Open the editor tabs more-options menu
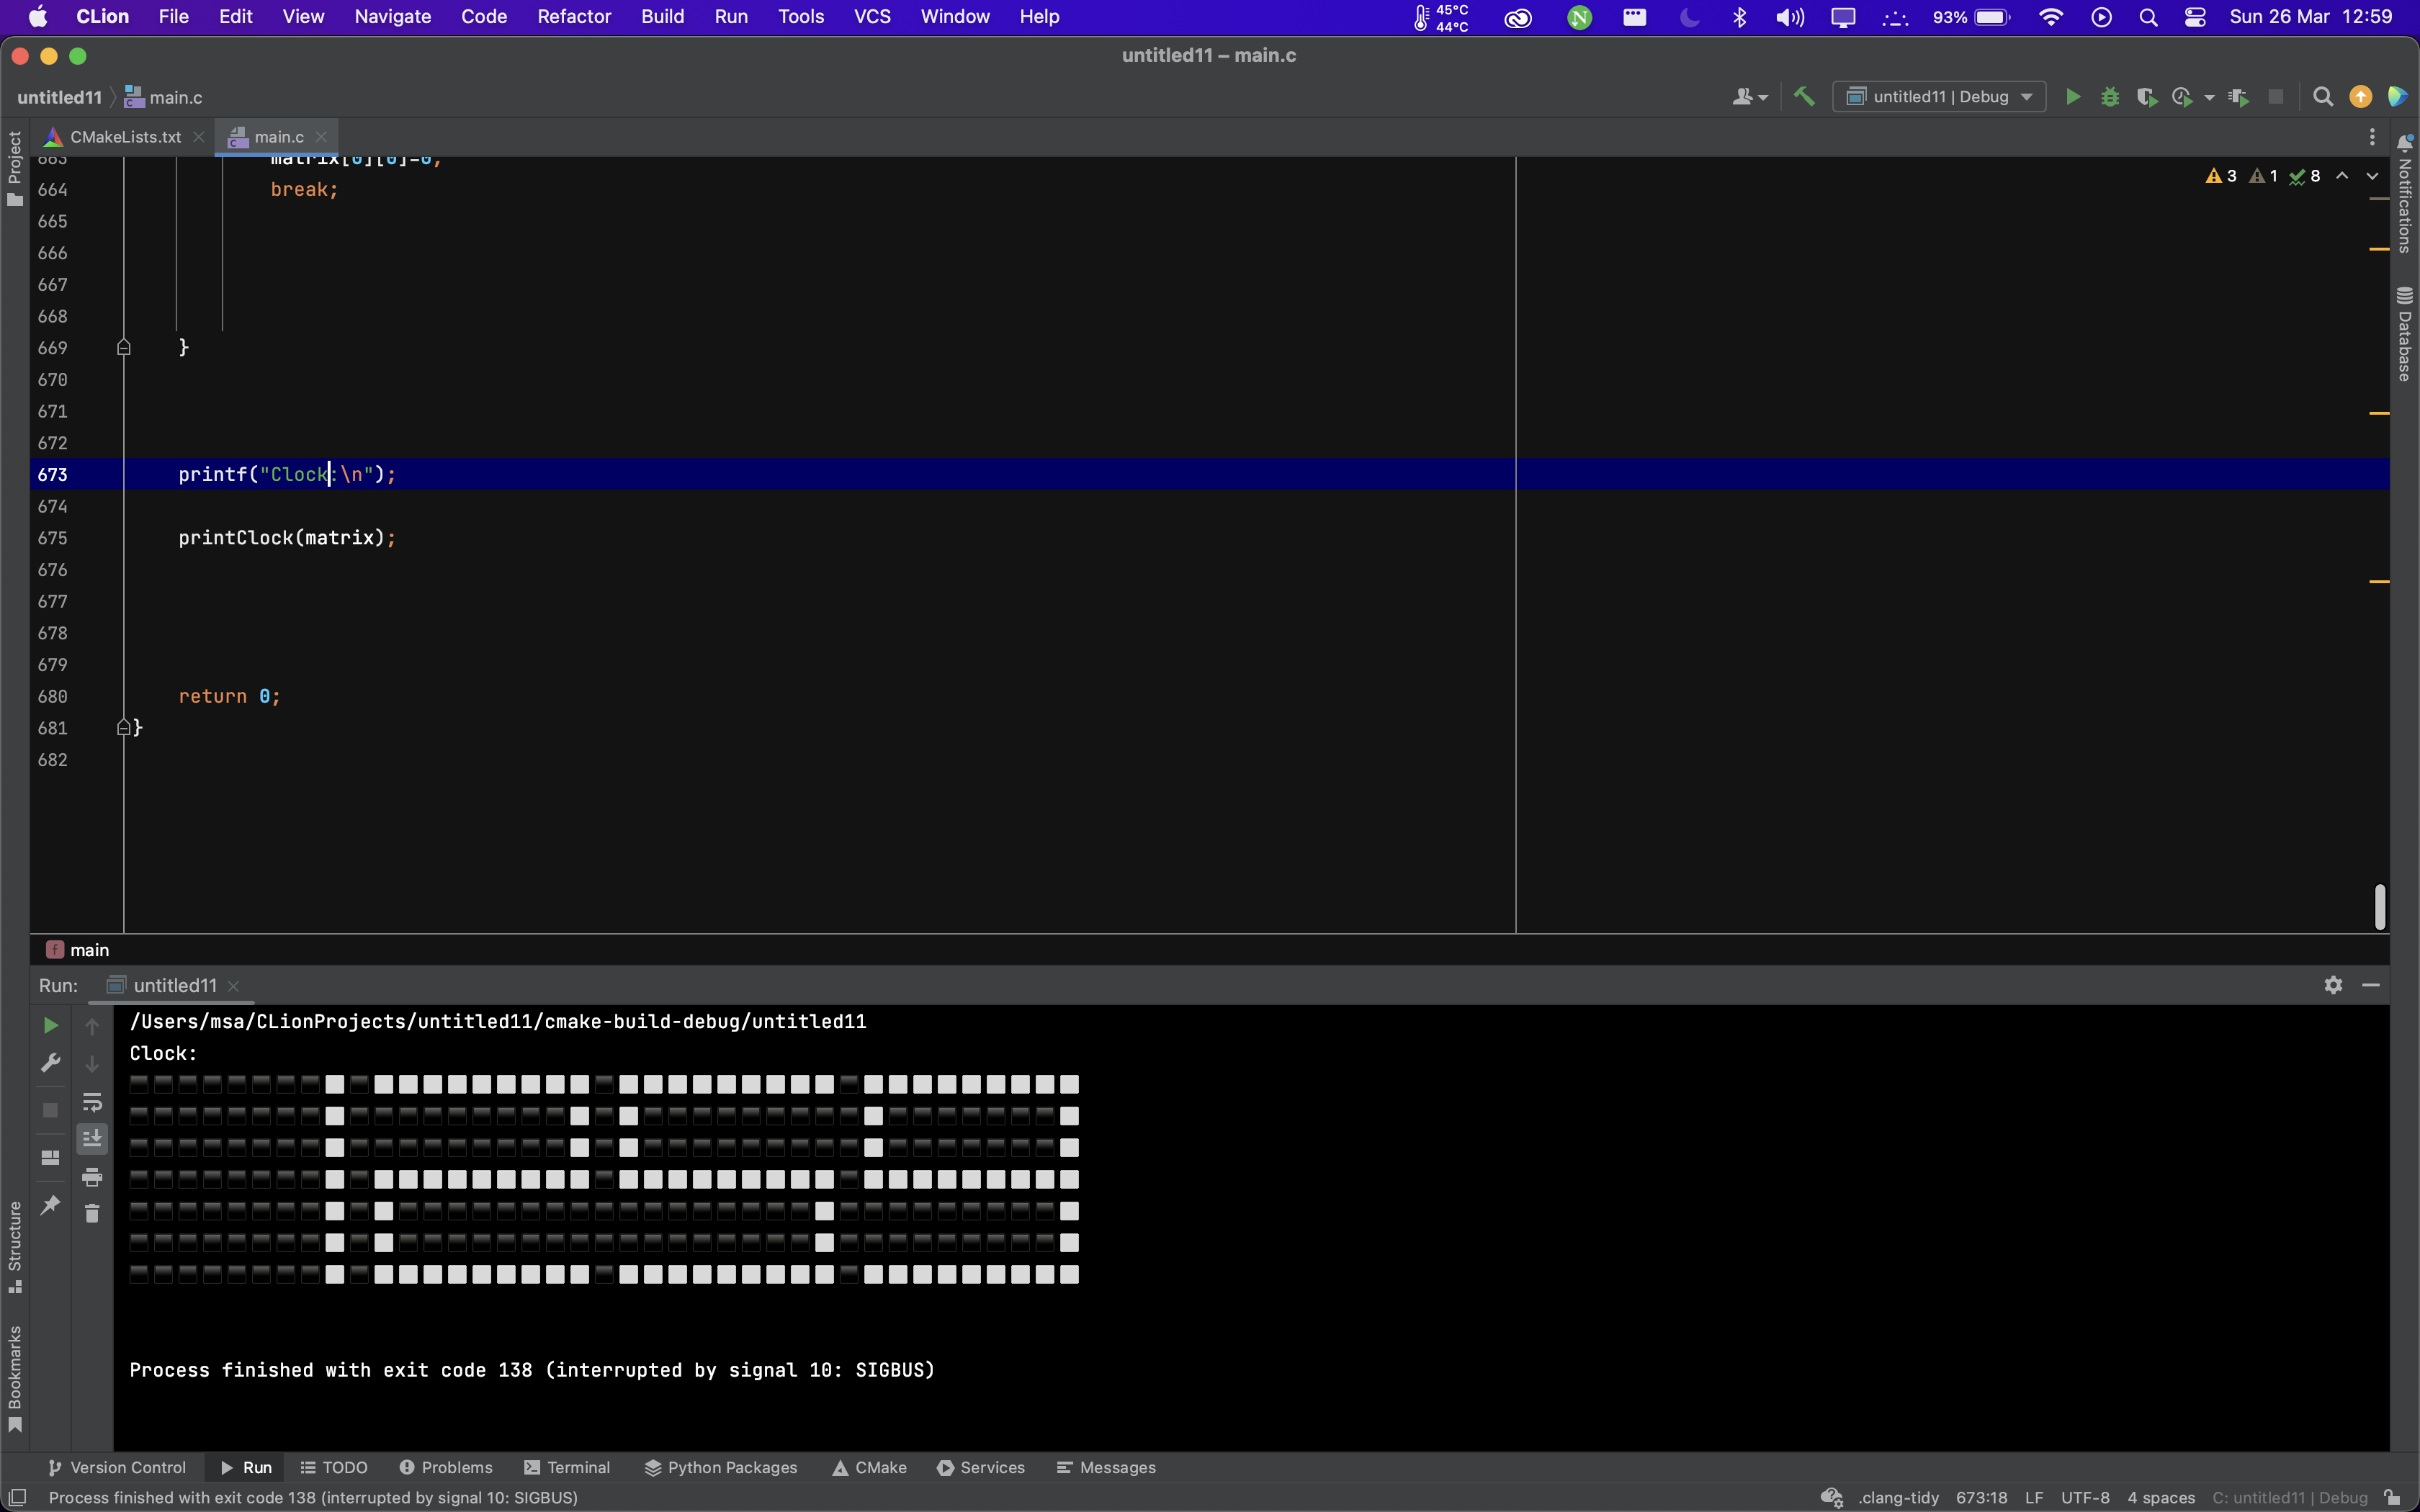Screen dimensions: 2420x1512 (2371, 137)
